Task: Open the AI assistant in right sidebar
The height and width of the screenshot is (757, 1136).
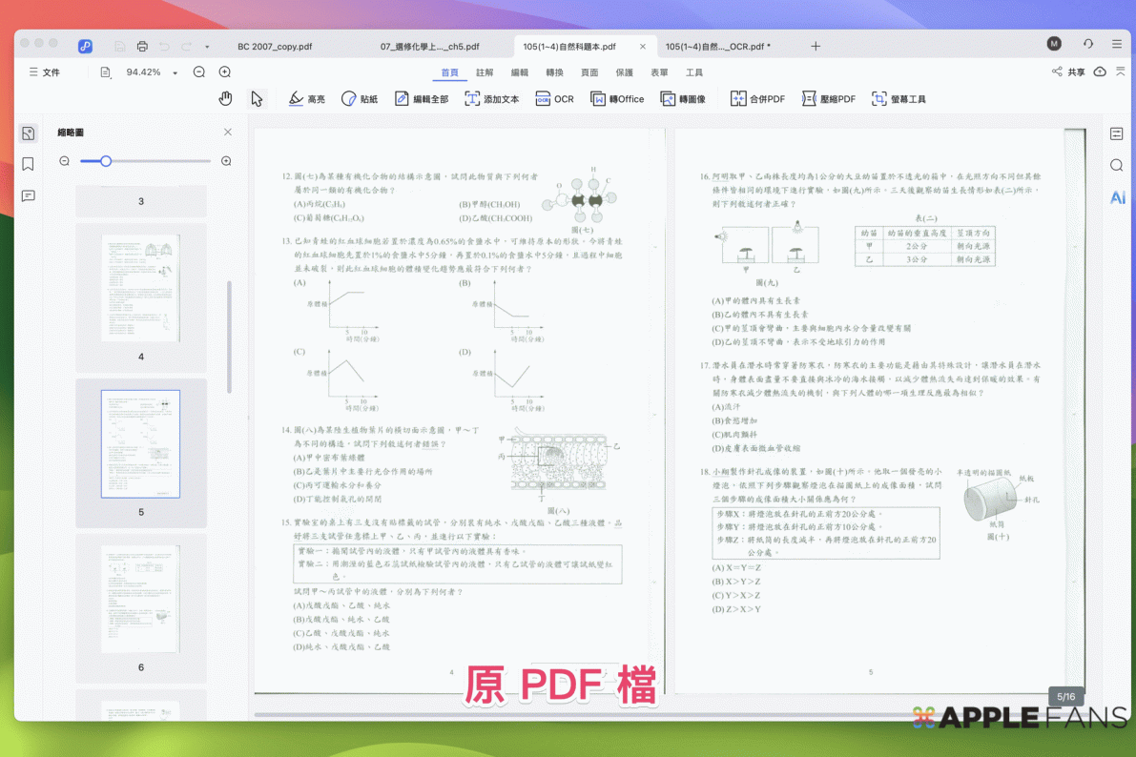Action: 1117,197
